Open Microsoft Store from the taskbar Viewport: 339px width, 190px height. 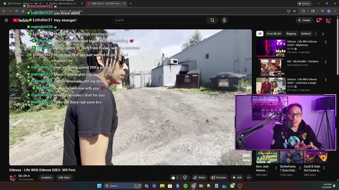[x=170, y=186]
